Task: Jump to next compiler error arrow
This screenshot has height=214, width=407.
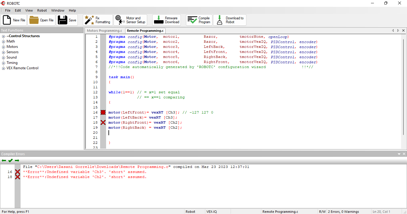Action: tap(17, 160)
